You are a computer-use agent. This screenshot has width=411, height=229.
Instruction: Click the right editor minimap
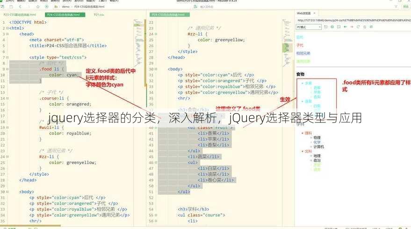[x=287, y=43]
